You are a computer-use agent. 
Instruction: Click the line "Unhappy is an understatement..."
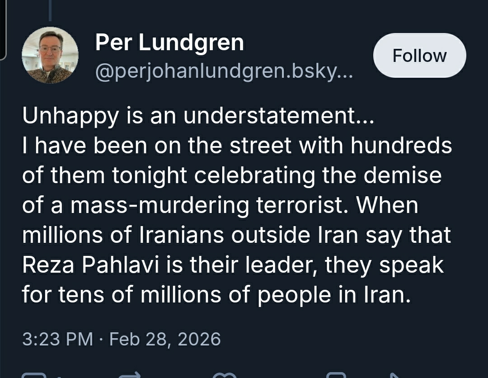[x=198, y=116]
